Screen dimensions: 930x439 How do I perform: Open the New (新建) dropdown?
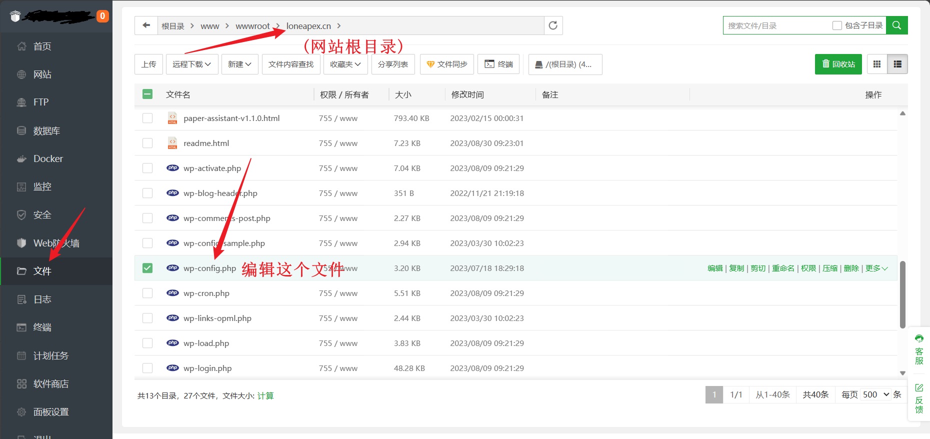click(239, 64)
